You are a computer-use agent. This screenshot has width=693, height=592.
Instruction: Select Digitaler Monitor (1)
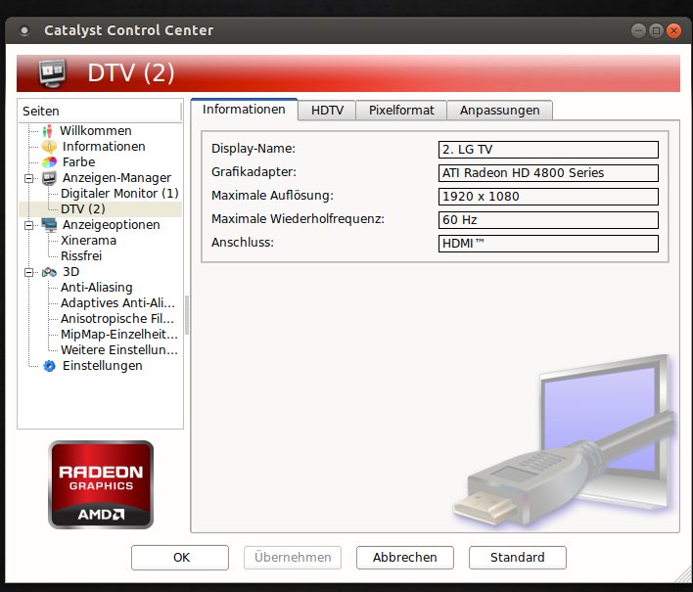[x=119, y=194]
